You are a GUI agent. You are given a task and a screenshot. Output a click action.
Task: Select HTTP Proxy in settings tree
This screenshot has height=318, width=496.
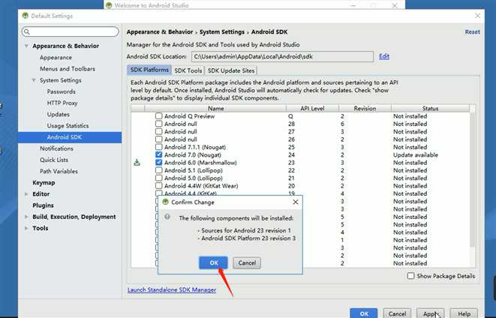(x=62, y=103)
